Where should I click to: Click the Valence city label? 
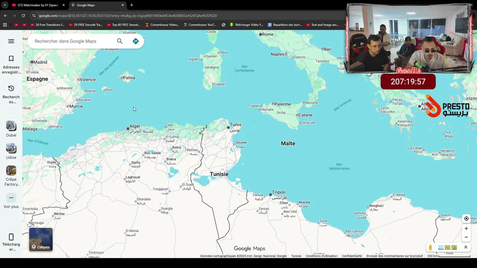tap(88, 80)
